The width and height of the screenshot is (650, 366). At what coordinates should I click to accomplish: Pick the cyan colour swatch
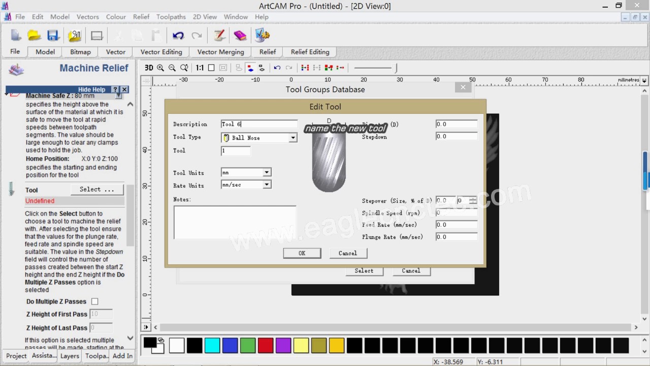212,345
